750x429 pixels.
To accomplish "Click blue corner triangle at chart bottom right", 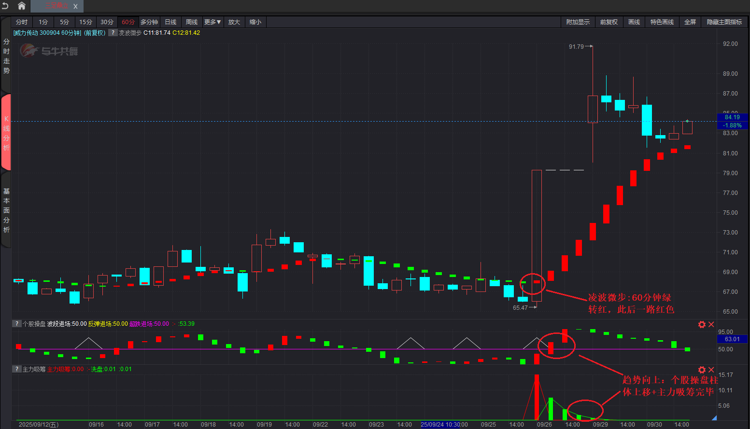I will 714,418.
